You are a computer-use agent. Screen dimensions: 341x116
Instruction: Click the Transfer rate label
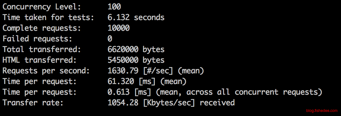point(33,103)
